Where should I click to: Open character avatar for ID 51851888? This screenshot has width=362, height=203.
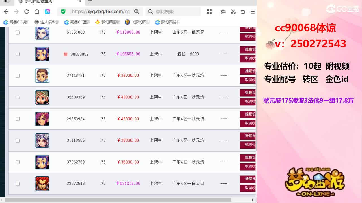click(42, 33)
